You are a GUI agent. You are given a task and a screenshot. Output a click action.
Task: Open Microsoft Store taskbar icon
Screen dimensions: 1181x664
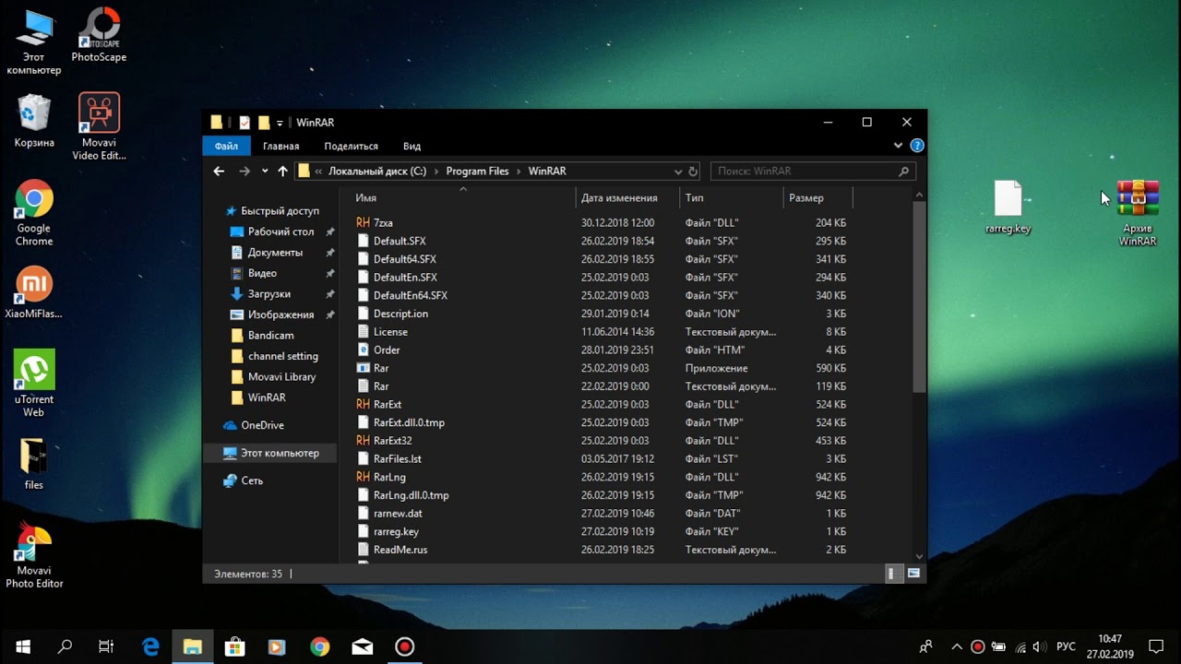pos(234,646)
